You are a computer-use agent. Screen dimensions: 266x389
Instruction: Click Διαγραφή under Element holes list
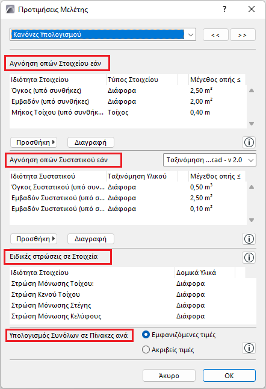click(x=91, y=142)
